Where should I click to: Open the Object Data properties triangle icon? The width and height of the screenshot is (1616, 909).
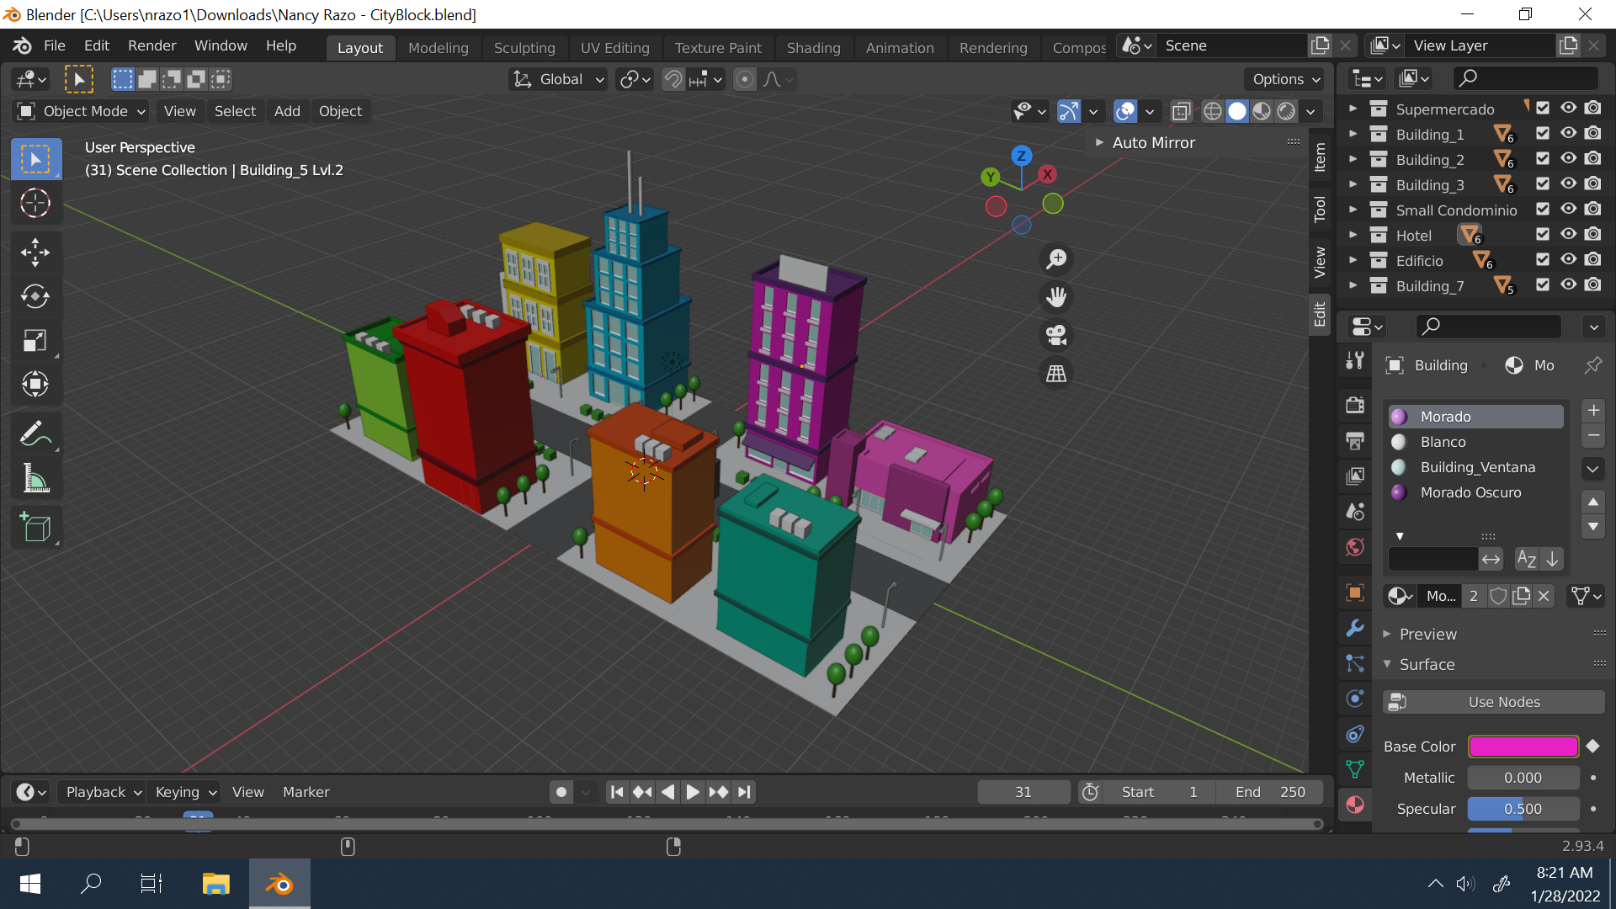[x=1355, y=768]
